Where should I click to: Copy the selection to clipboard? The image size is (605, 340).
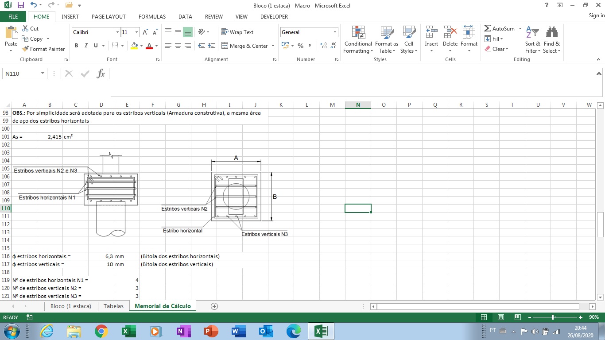32,39
